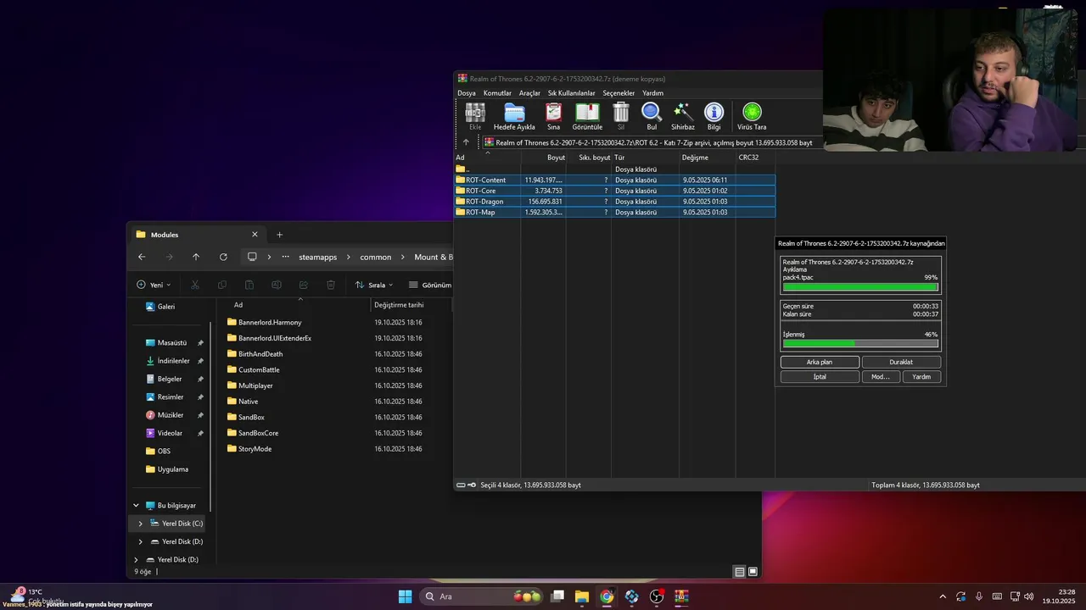This screenshot has width=1086, height=610.
Task: Open the Dosya menu in WinRAR
Action: [x=467, y=93]
